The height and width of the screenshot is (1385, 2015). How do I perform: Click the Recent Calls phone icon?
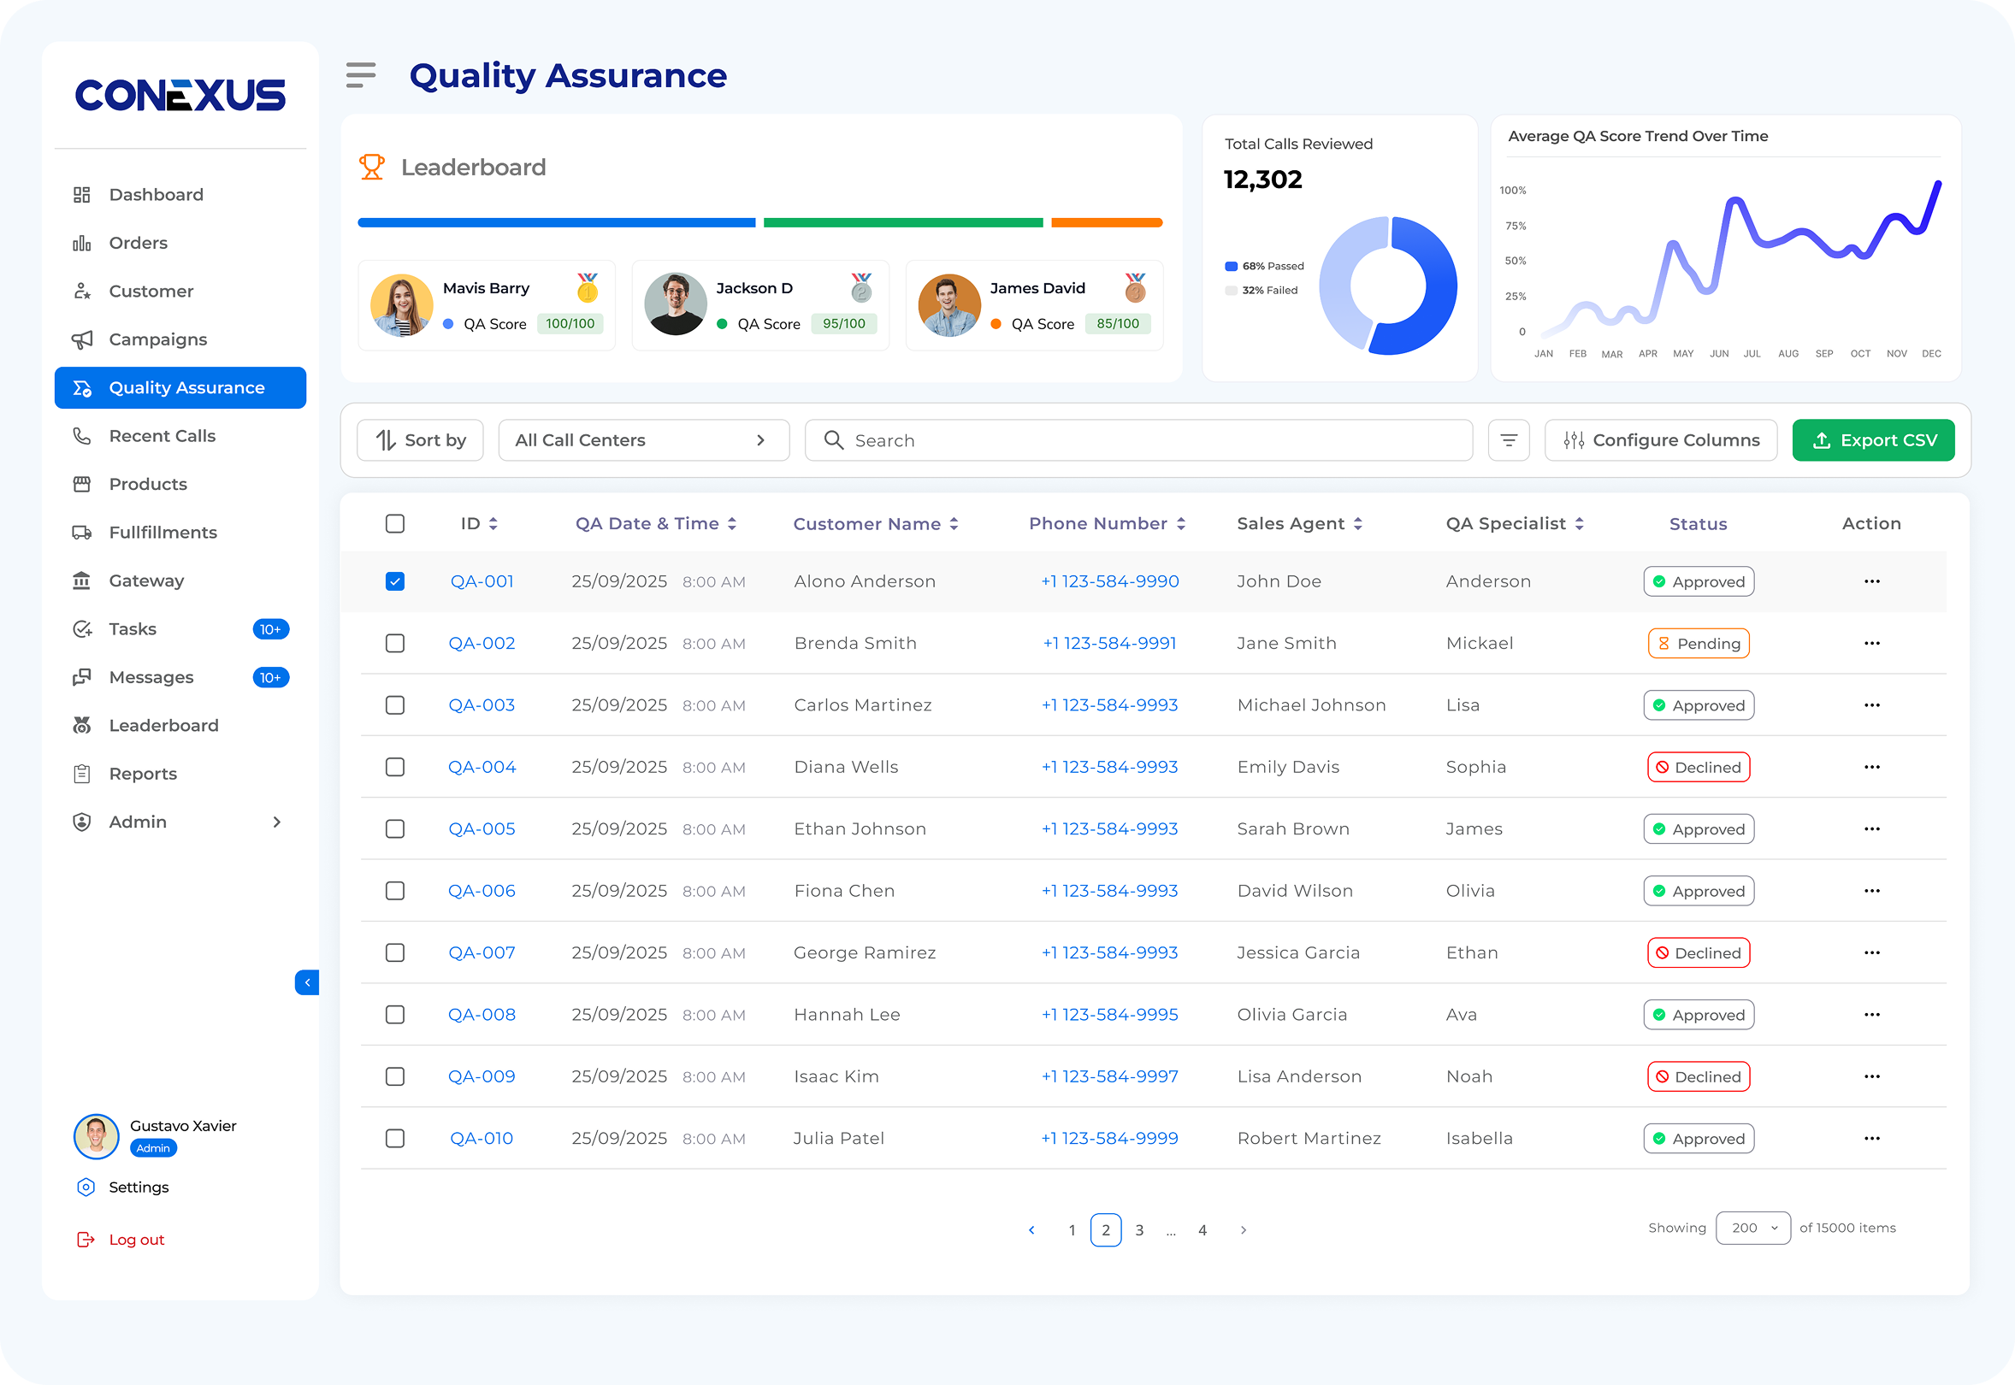(x=82, y=436)
